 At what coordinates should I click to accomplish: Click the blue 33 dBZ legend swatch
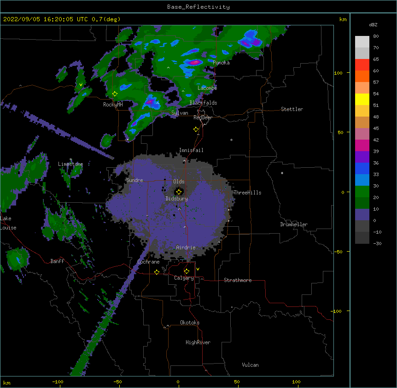pyautogui.click(x=362, y=168)
